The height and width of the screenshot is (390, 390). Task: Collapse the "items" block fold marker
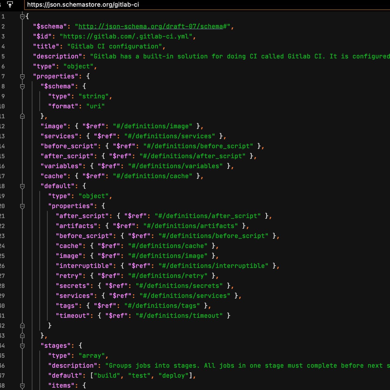click(x=22, y=385)
